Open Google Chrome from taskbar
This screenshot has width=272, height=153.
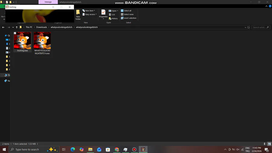tap(117, 149)
